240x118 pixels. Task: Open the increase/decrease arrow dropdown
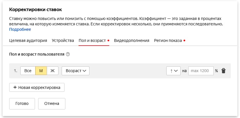click(173, 71)
